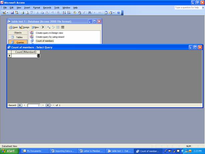Image resolution: width=205 pixels, height=154 pixels.
Task: Open the Edit menu
Action: 11,8
